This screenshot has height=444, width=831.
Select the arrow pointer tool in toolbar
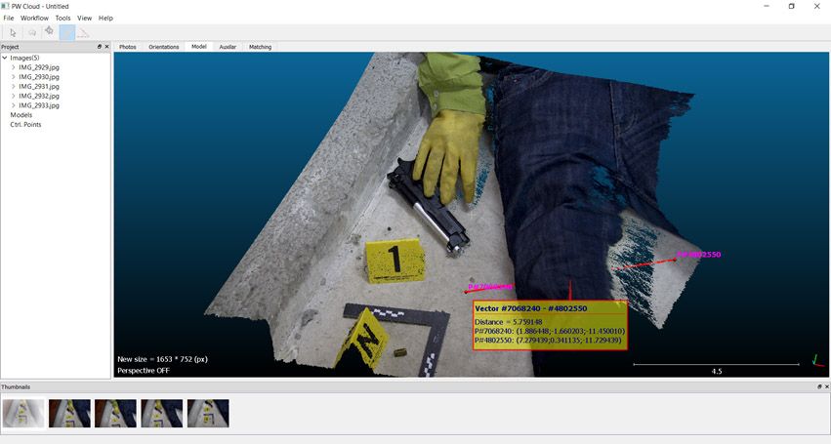(13, 32)
